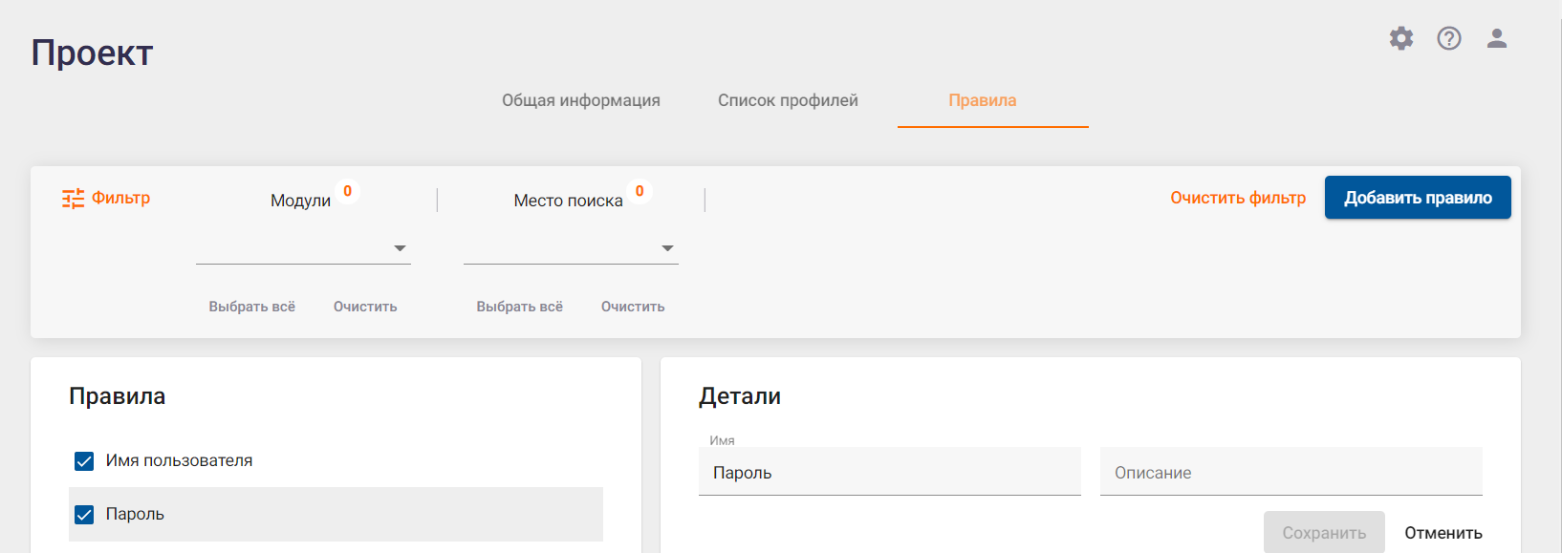Open settings via the gear icon
The image size is (1562, 553).
(x=1401, y=38)
